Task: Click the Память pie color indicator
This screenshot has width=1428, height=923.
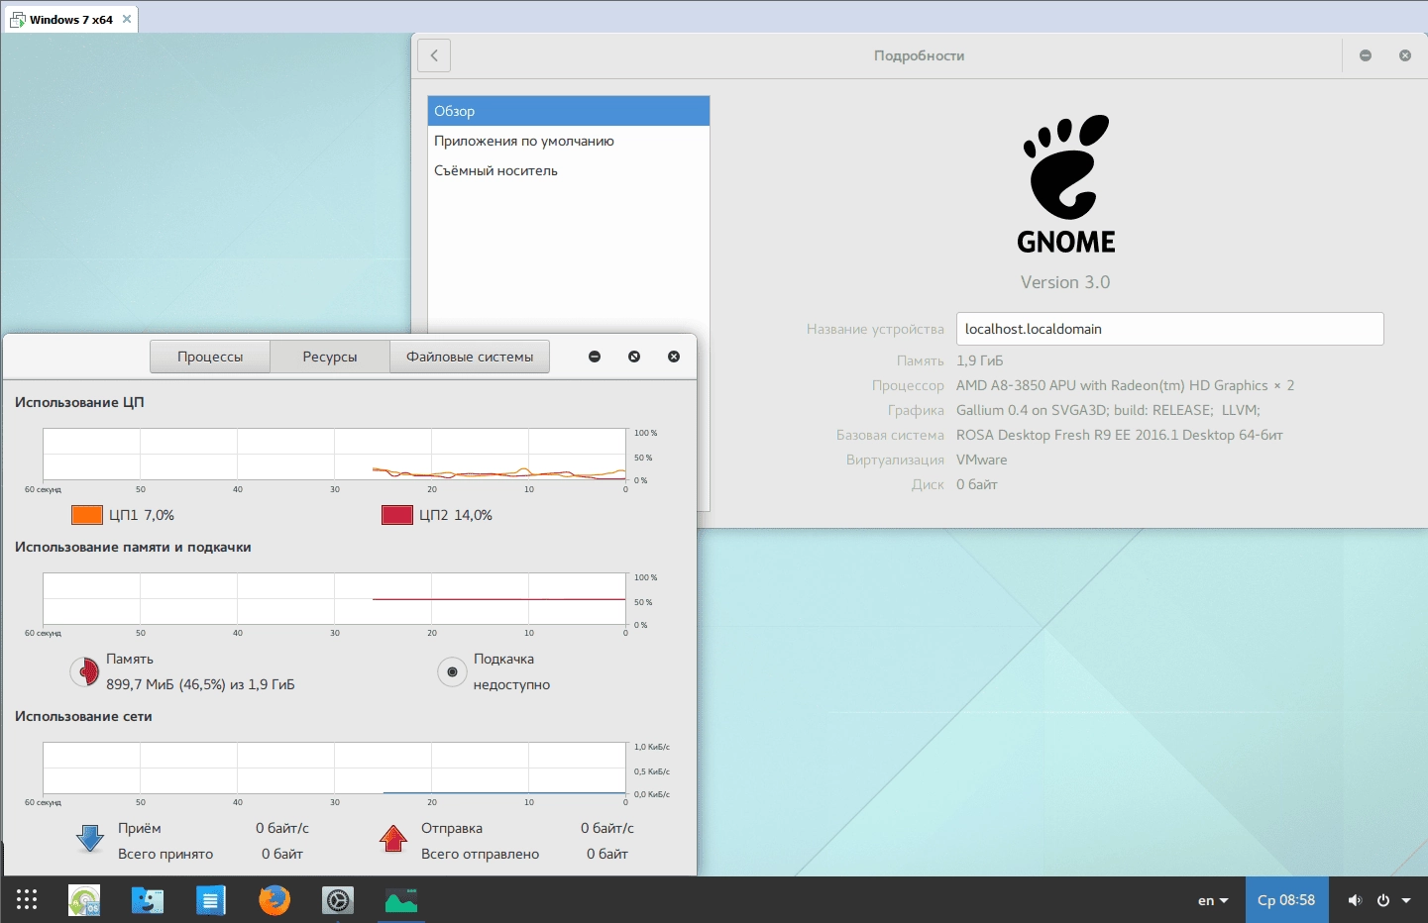Action: tap(85, 671)
